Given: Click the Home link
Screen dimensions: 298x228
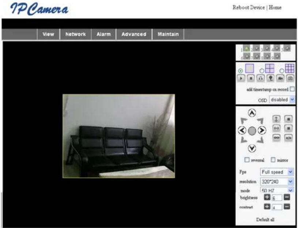Looking at the screenshot, I should (x=275, y=8).
